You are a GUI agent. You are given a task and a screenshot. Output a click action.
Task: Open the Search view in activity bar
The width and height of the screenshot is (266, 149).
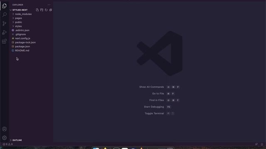pos(5,14)
